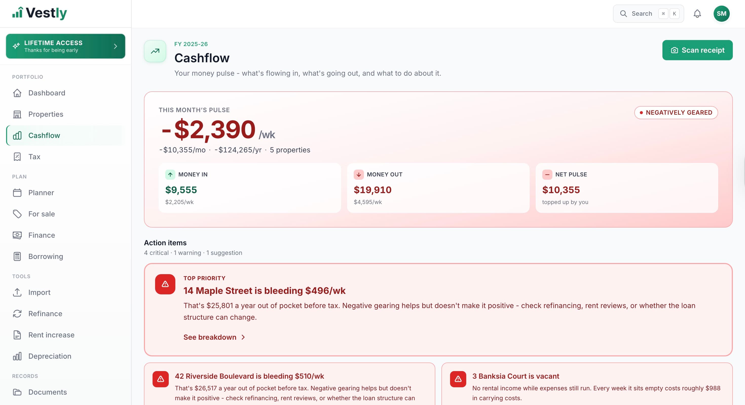
Task: Click the For sale tag icon
Action: (x=17, y=214)
